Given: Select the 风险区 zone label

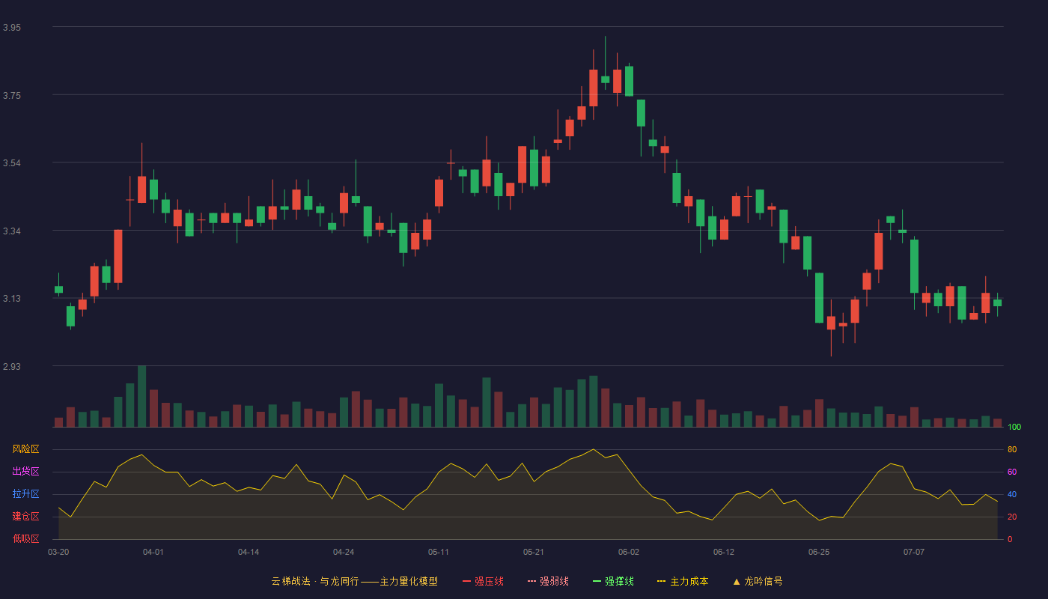Looking at the screenshot, I should [x=25, y=449].
